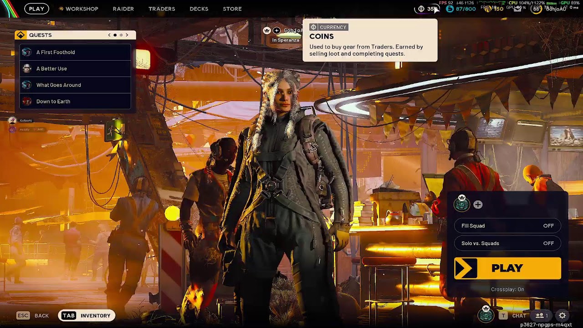This screenshot has height=328, width=583.
Task: Open the Play tab in the top navigation
Action: (x=36, y=9)
